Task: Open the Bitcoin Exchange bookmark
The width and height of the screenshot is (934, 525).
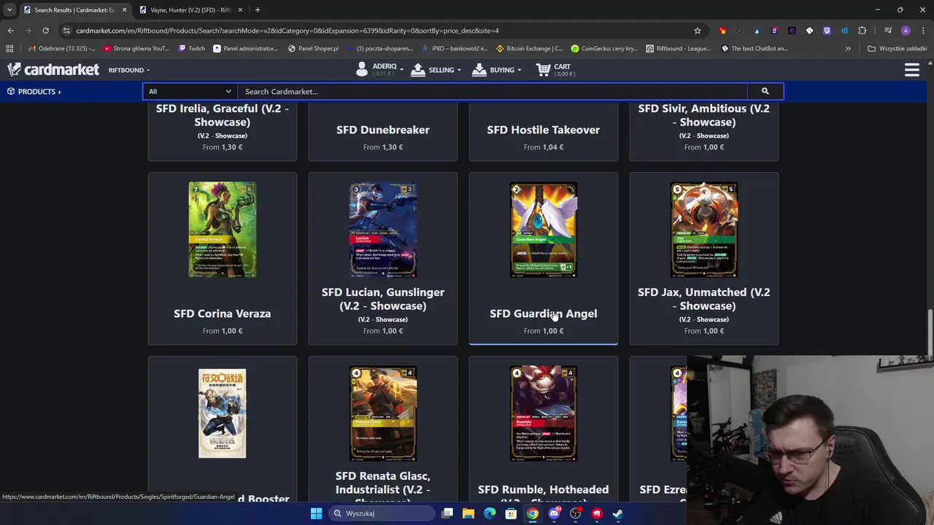Action: 529,48
